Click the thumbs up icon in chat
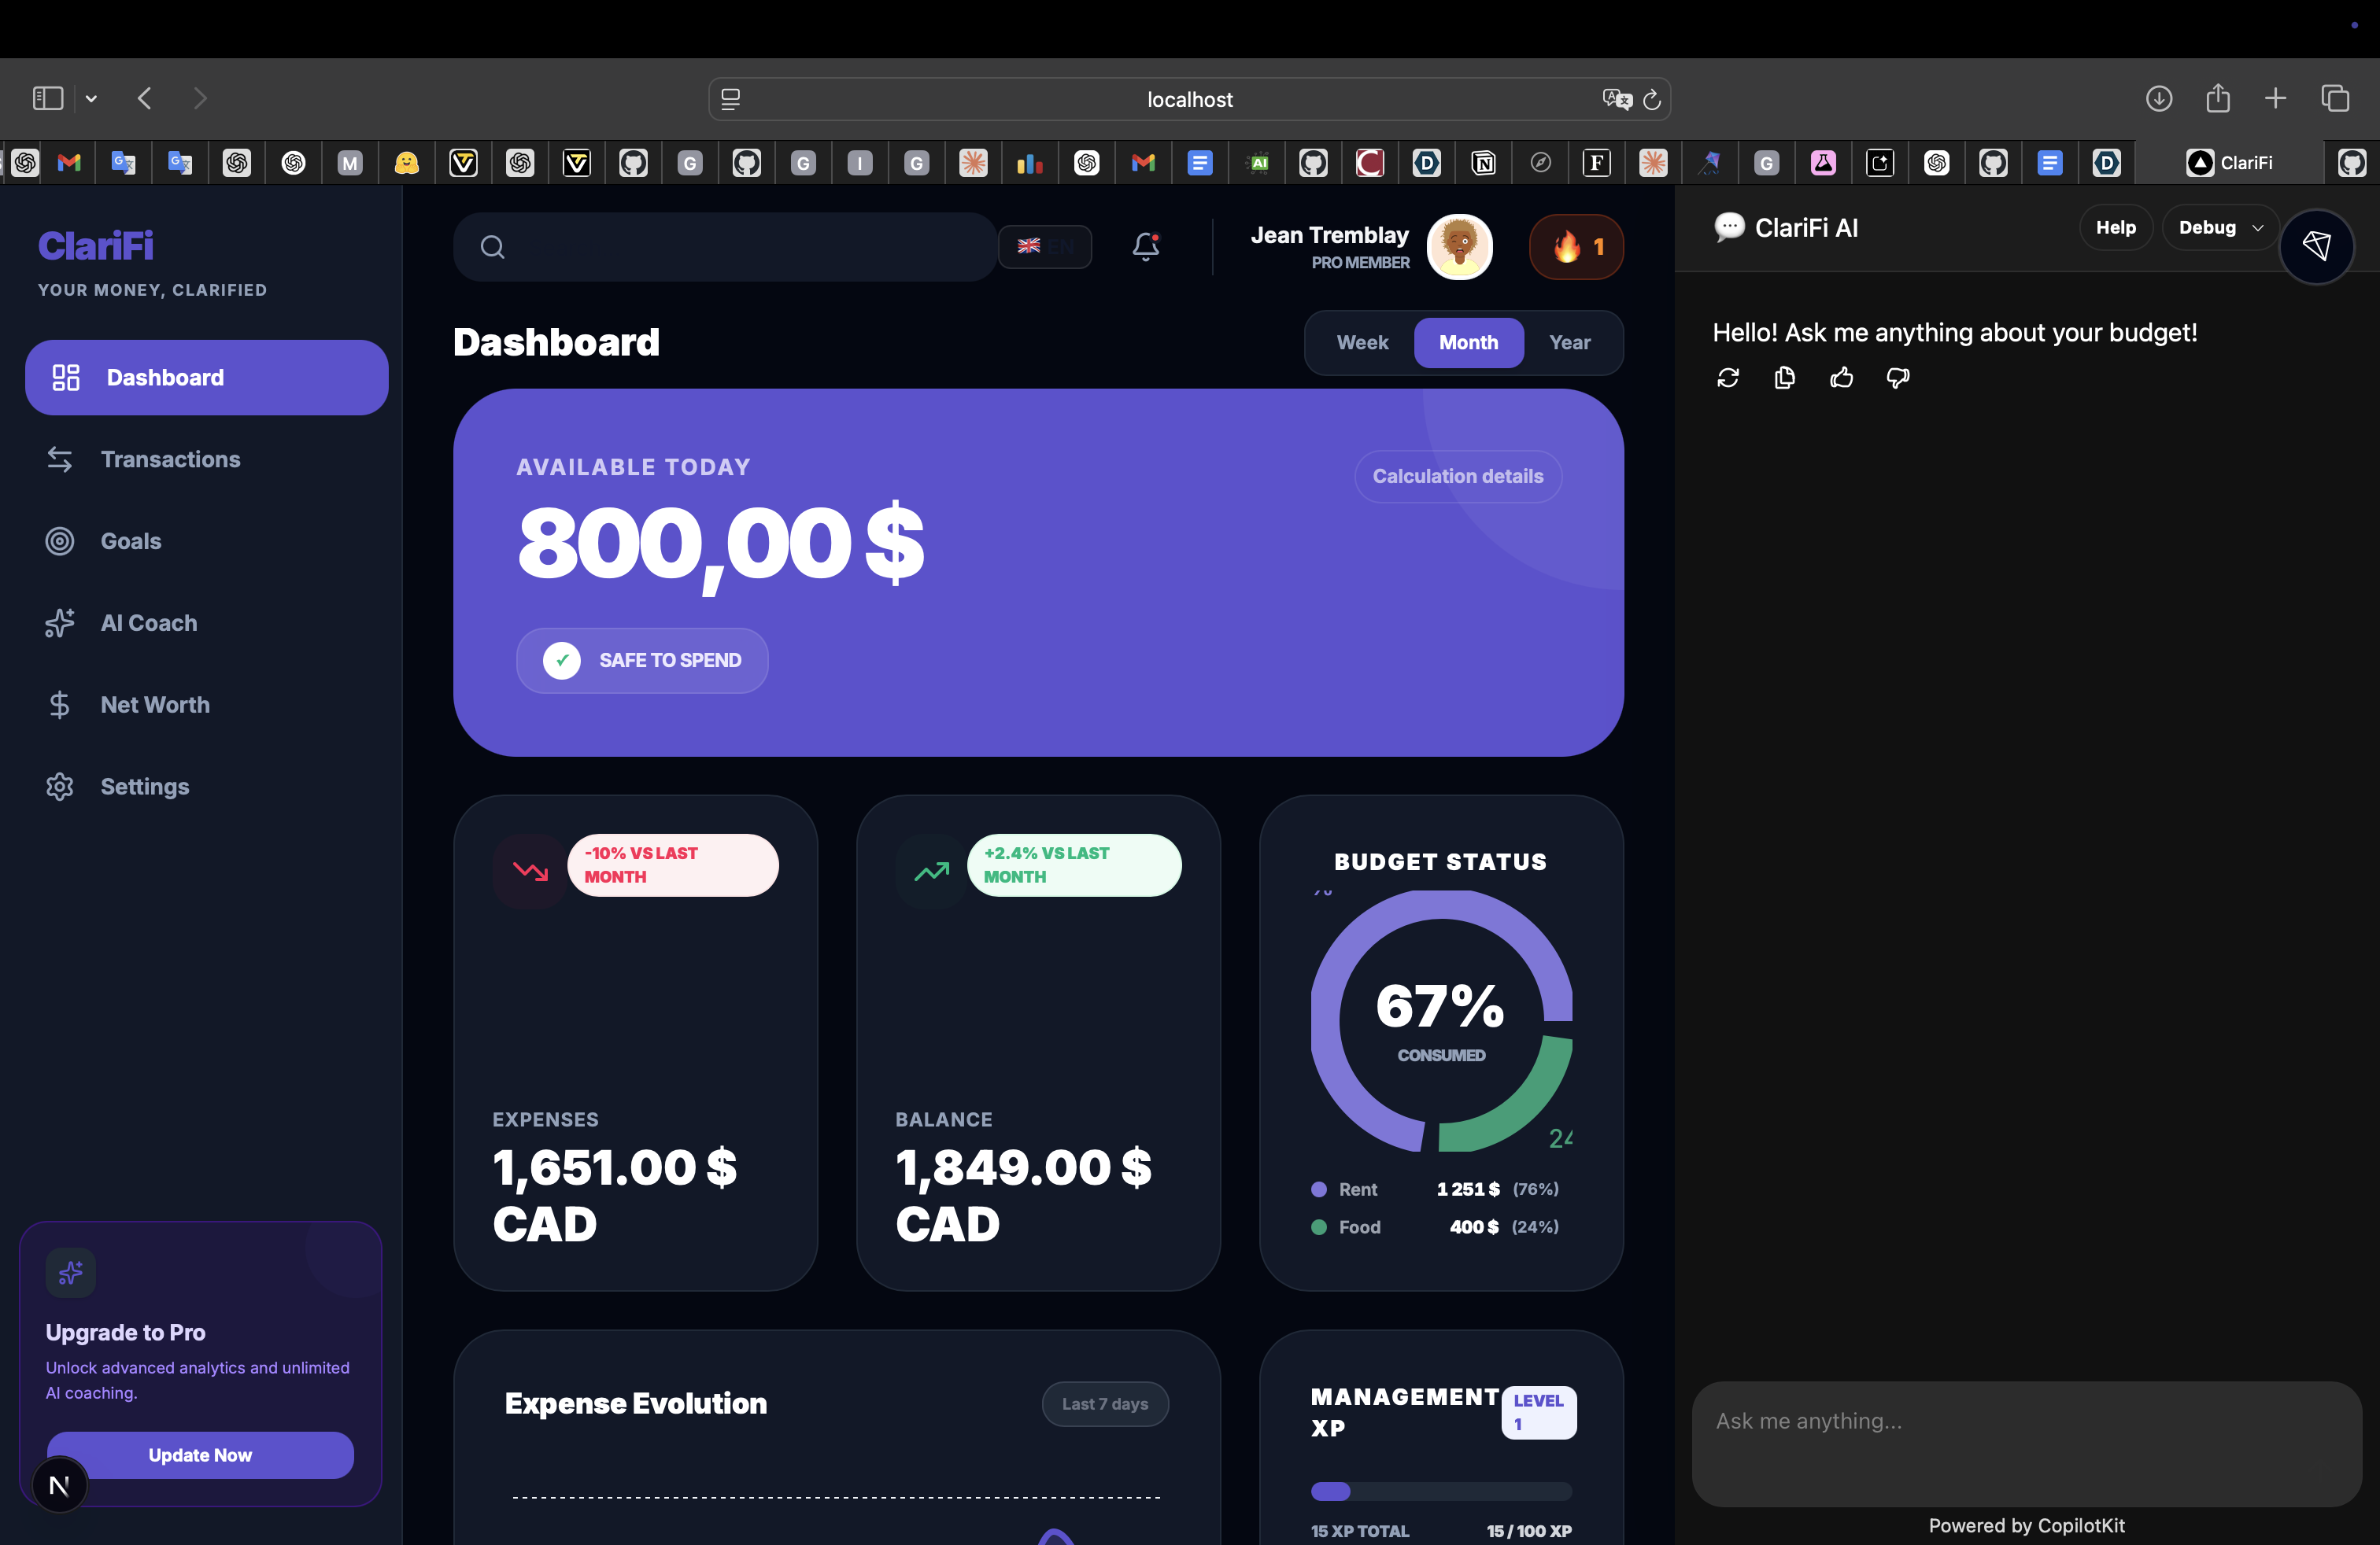 (1841, 378)
